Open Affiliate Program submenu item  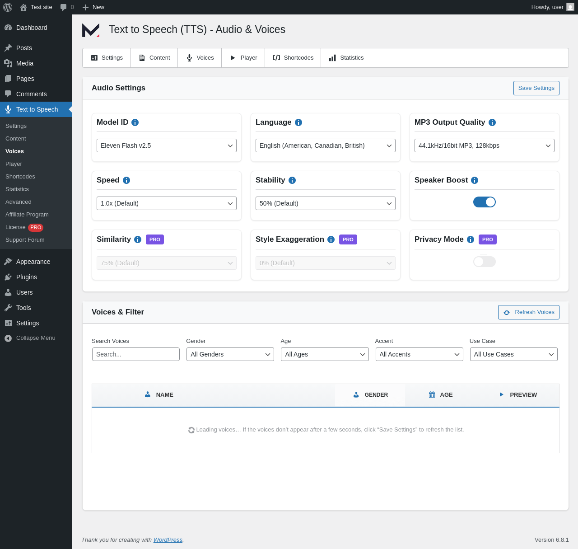tap(36, 215)
